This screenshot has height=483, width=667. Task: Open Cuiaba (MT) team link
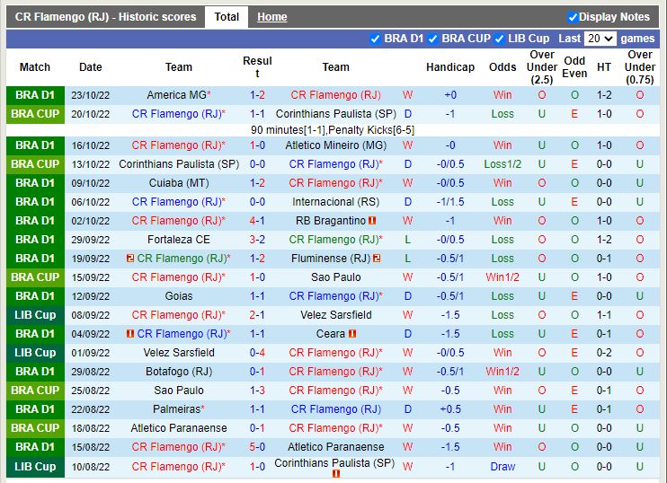pyautogui.click(x=179, y=183)
